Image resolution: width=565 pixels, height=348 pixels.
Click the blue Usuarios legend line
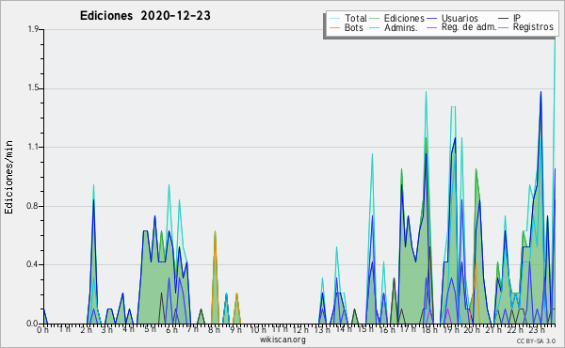pos(431,19)
